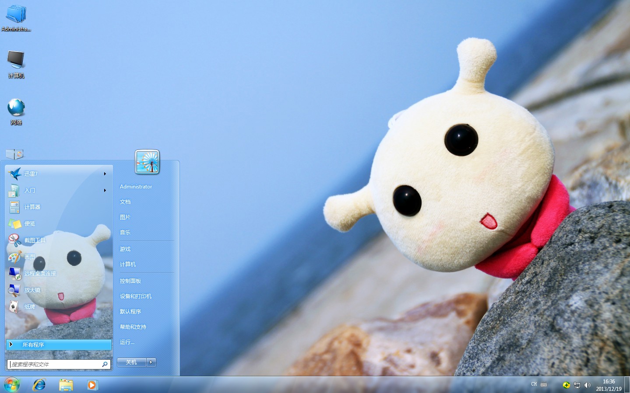Open Administrator personal folder link
This screenshot has height=393, width=630.
click(136, 187)
